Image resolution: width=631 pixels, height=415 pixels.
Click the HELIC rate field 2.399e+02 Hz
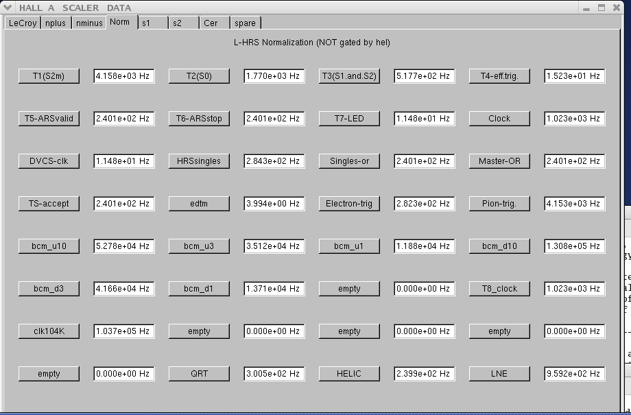(425, 374)
